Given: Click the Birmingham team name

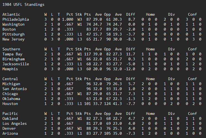Looking at the screenshot, I should tap(13, 59).
